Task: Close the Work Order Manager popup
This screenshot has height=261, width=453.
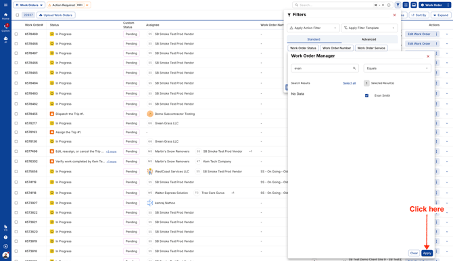Action: 428,56
